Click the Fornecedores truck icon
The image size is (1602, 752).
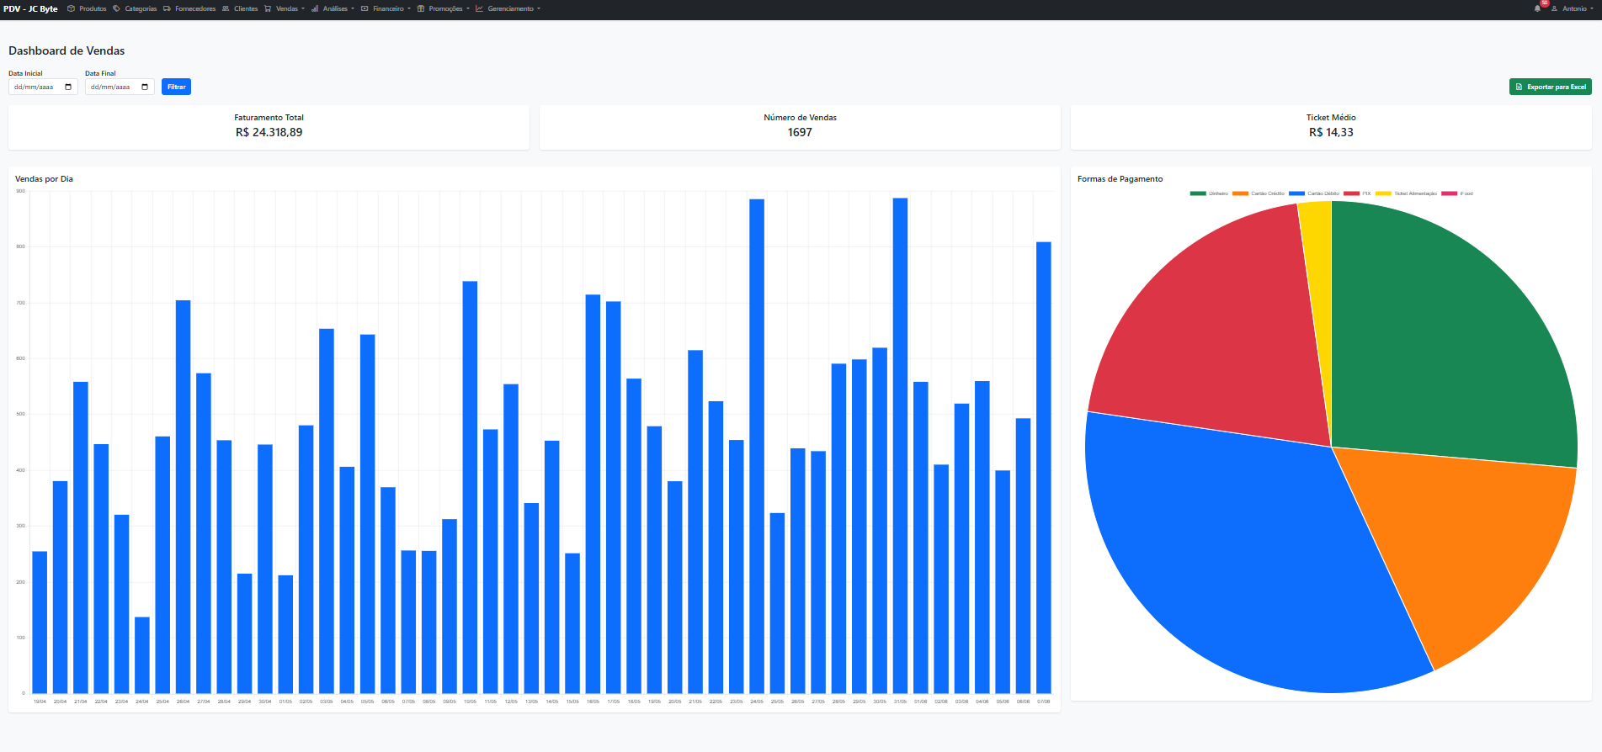pyautogui.click(x=167, y=8)
